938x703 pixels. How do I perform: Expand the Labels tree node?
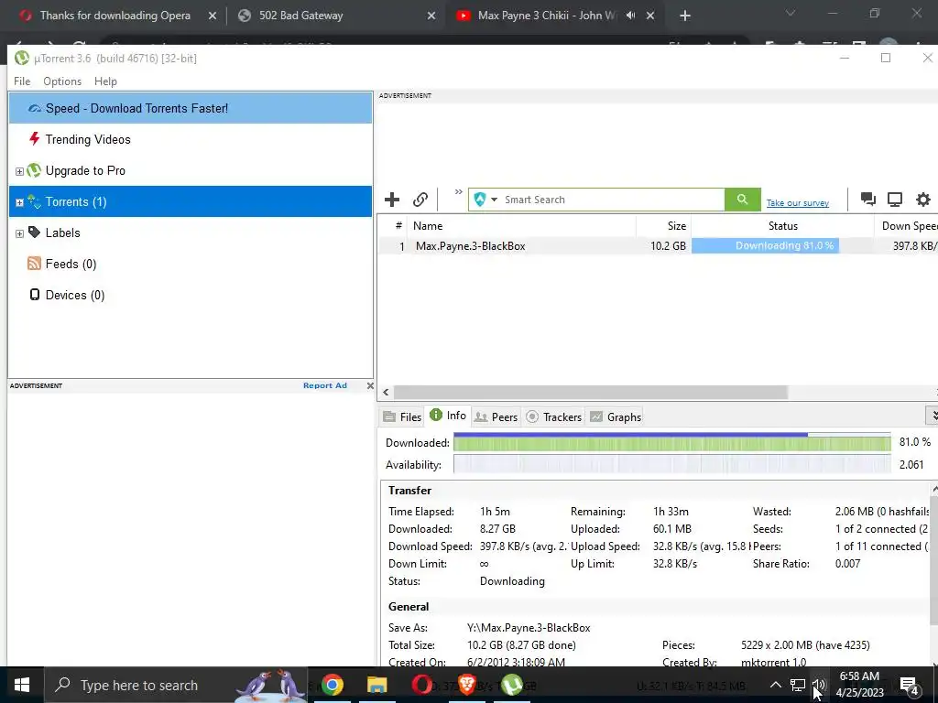pyautogui.click(x=19, y=233)
